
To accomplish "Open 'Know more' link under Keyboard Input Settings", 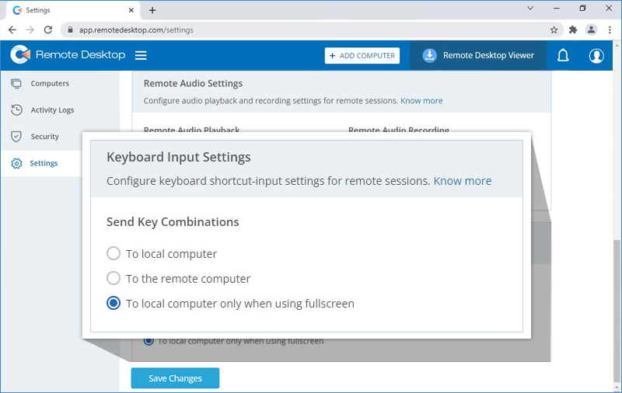I will pos(462,181).
